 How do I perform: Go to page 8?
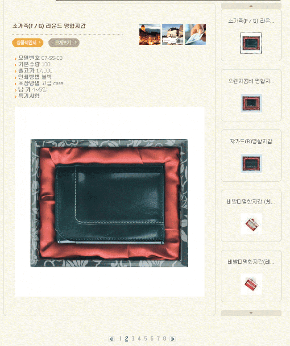click(164, 338)
